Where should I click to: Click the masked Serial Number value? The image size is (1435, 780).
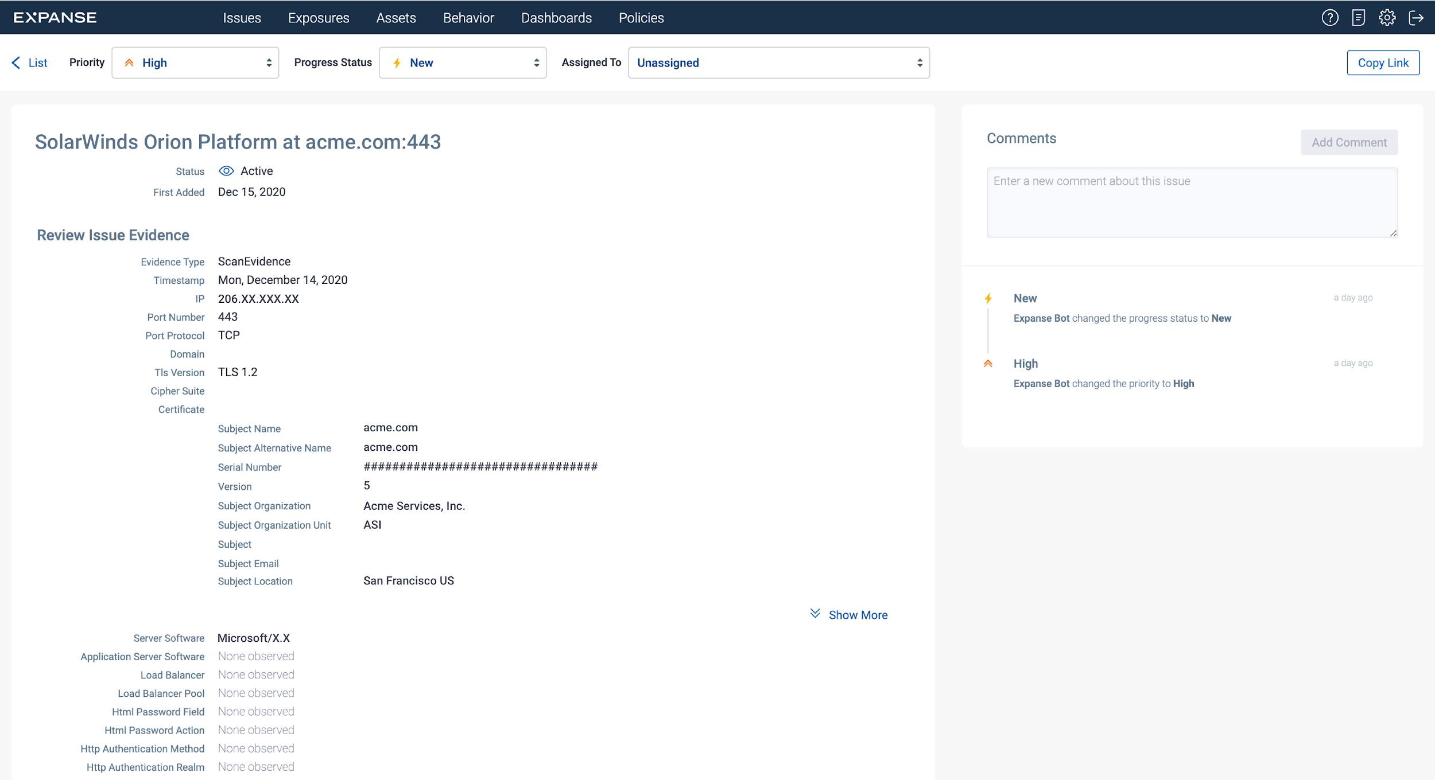click(x=480, y=466)
